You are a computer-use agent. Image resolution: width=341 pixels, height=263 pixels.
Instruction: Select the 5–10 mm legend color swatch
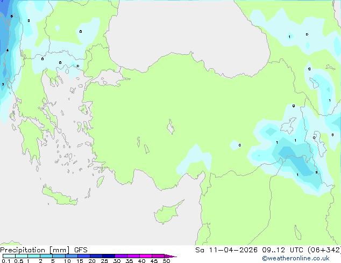coord(59,256)
